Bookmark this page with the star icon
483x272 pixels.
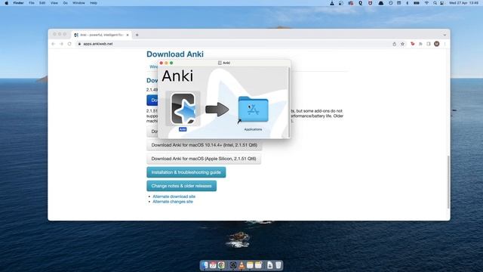click(402, 44)
